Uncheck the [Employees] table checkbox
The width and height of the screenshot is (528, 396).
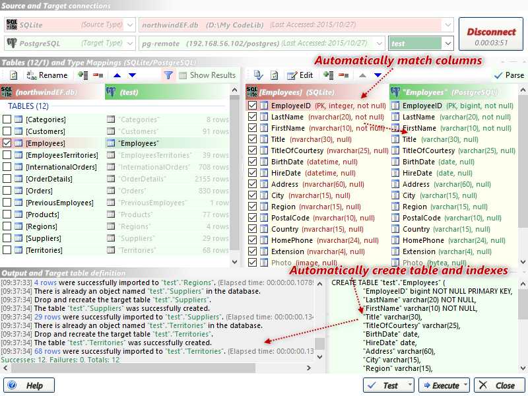click(x=7, y=143)
